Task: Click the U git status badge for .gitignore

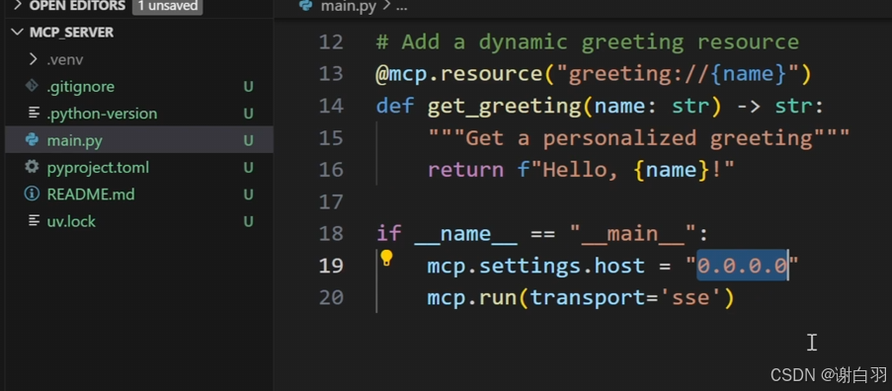Action: [x=248, y=87]
